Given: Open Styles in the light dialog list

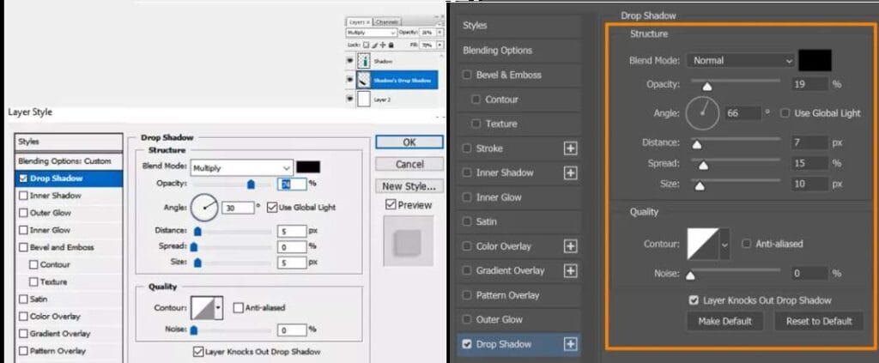Looking at the screenshot, I should coord(70,142).
